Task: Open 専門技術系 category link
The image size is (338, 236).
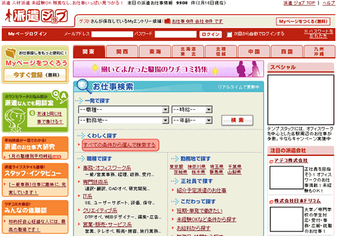Action: tap(96, 182)
